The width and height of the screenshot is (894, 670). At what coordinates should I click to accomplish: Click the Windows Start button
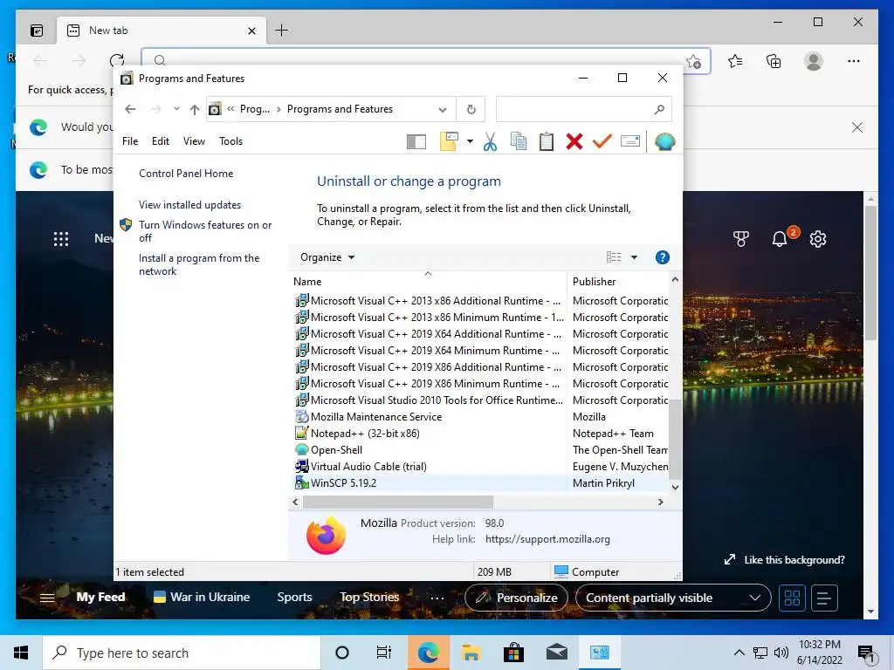[x=21, y=653]
